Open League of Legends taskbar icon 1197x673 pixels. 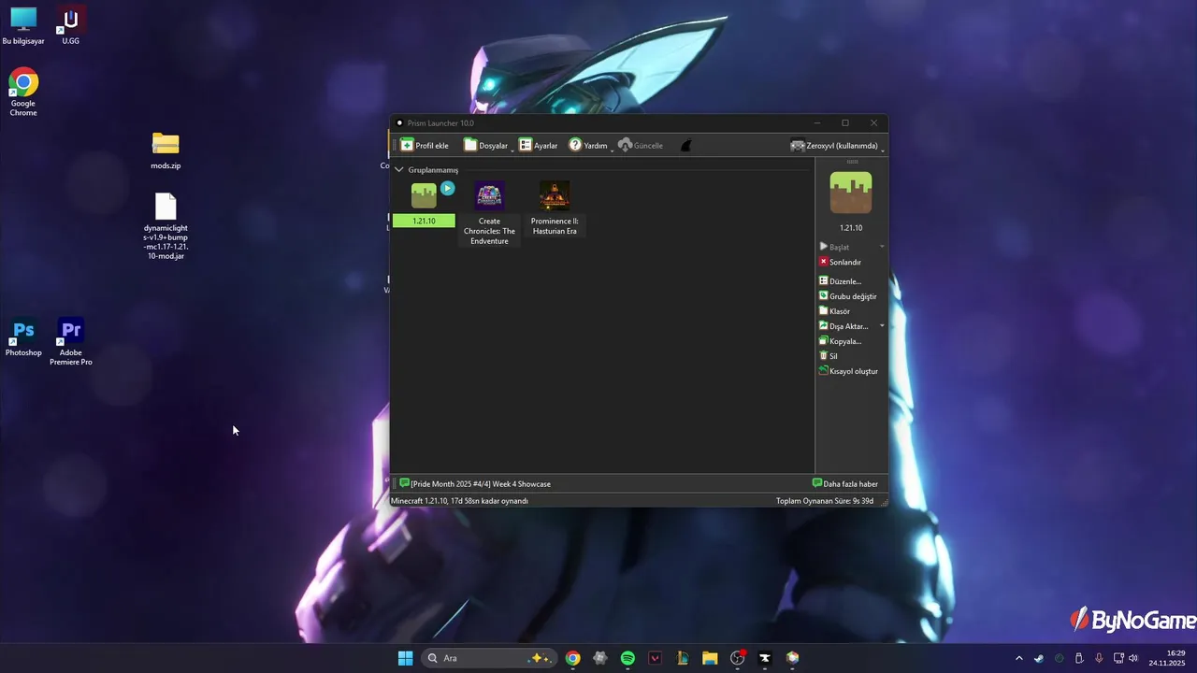[683, 658]
